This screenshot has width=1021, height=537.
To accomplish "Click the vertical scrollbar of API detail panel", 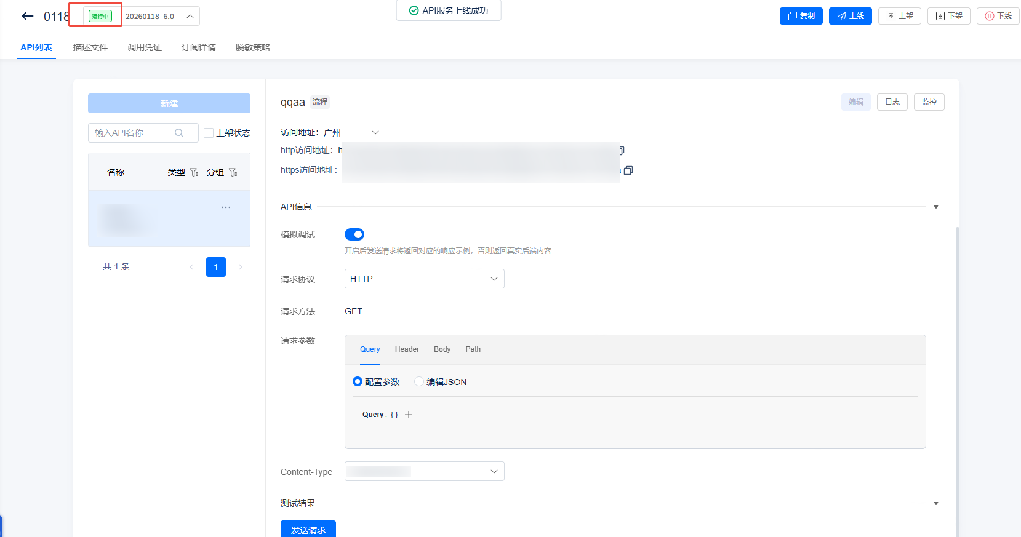I will 958,381.
